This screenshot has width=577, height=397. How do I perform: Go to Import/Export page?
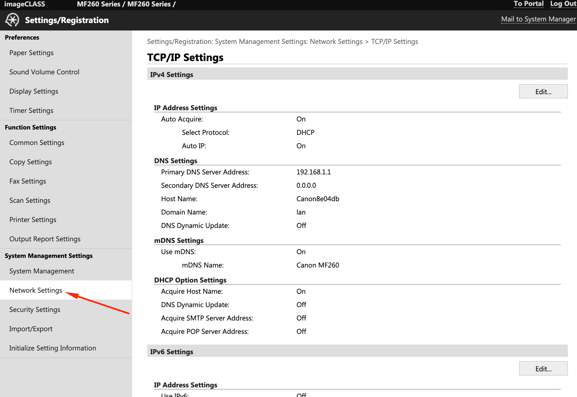(x=31, y=329)
